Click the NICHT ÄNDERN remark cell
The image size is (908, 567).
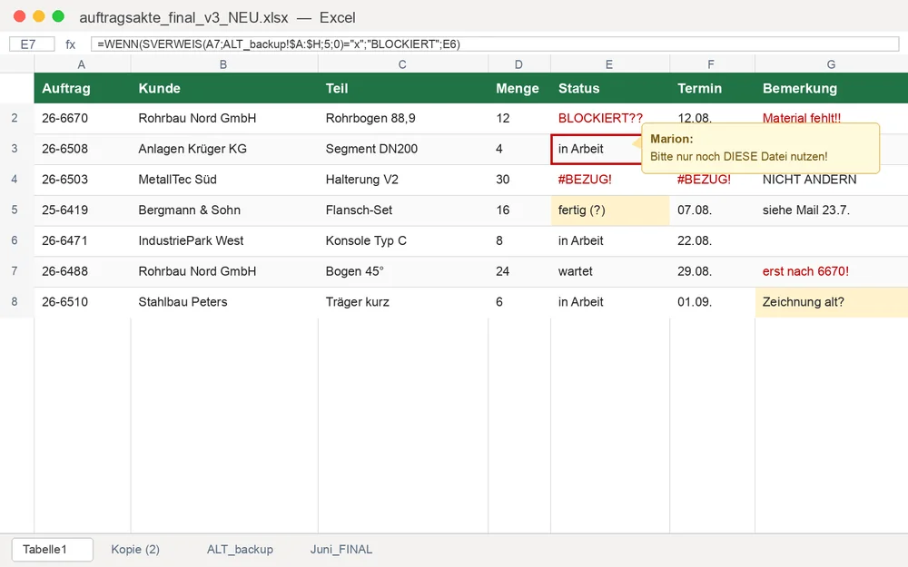tap(831, 180)
